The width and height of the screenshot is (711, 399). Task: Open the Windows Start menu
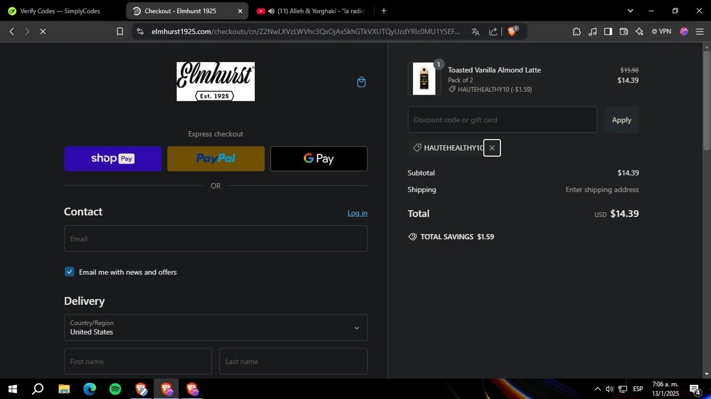point(13,389)
